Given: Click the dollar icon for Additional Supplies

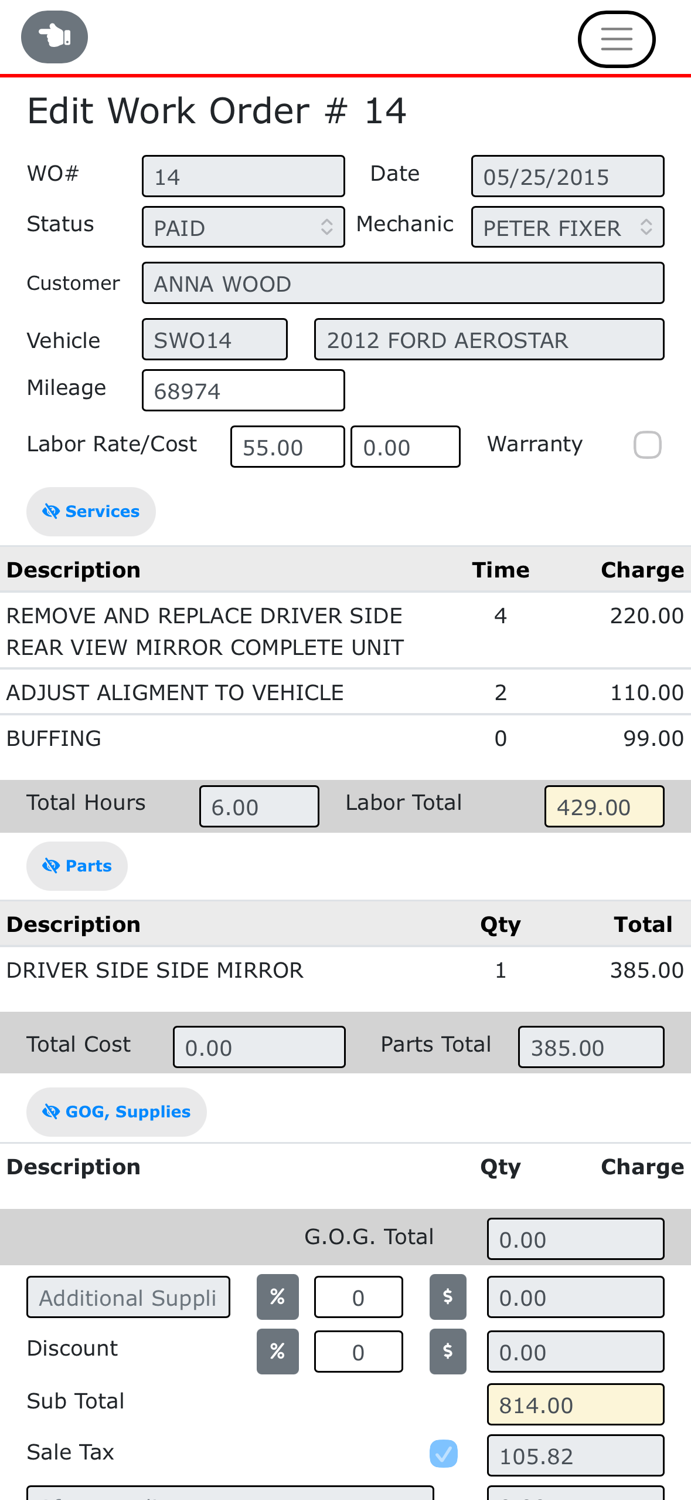Looking at the screenshot, I should coord(448,1296).
